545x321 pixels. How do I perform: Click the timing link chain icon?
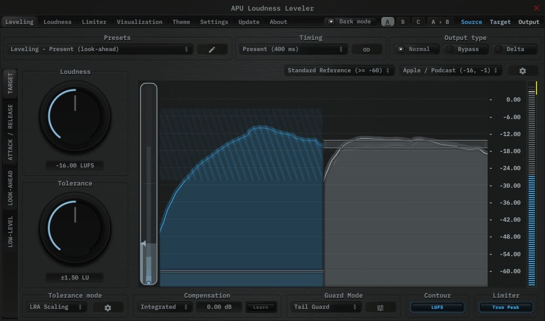coord(366,49)
